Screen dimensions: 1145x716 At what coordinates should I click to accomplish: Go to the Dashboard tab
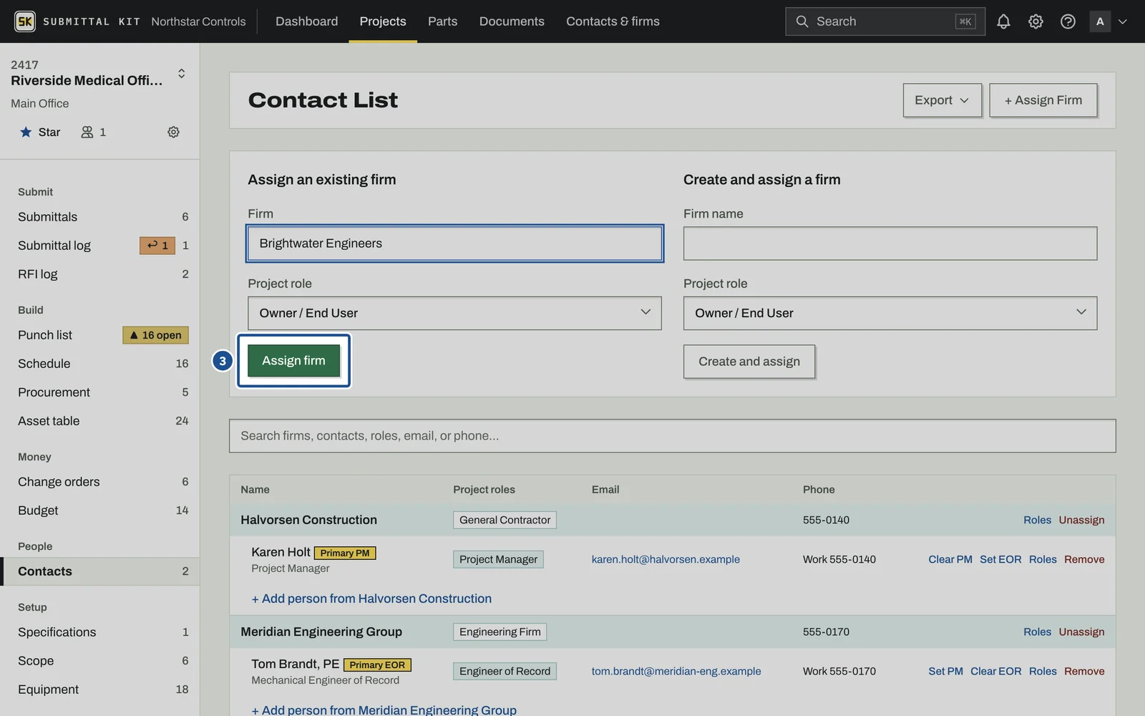point(306,21)
